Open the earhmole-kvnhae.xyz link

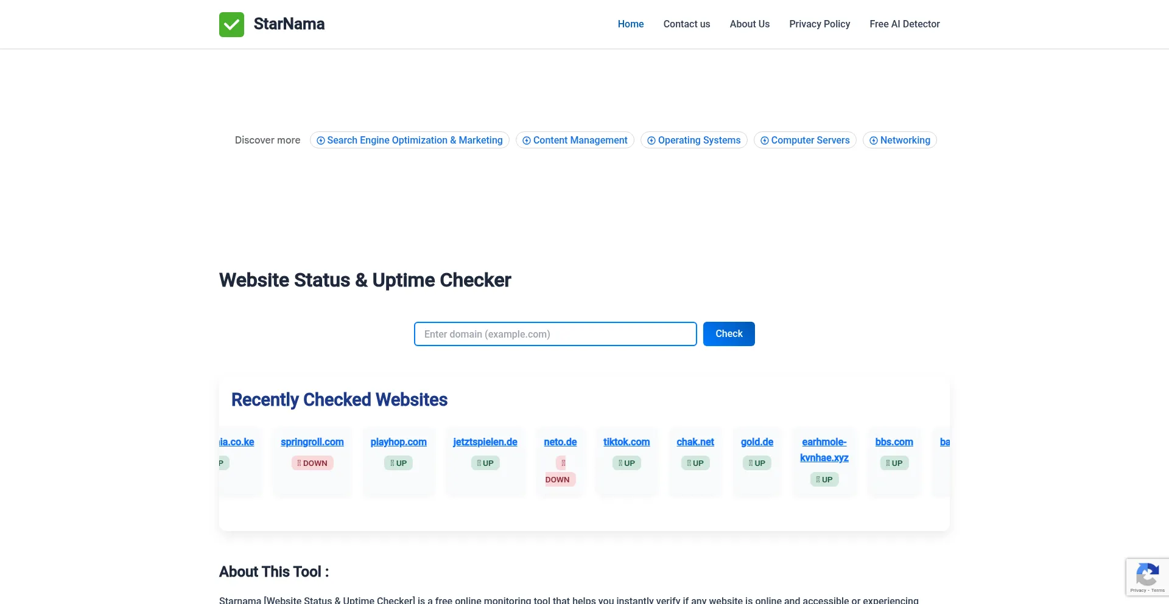pyautogui.click(x=824, y=450)
